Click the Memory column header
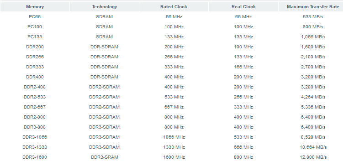Image resolution: width=343 pixels, height=166 pixels. point(35,7)
